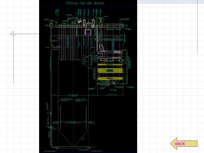
Task: Select the topmost yellow economizer bank
Action: pos(110,65)
